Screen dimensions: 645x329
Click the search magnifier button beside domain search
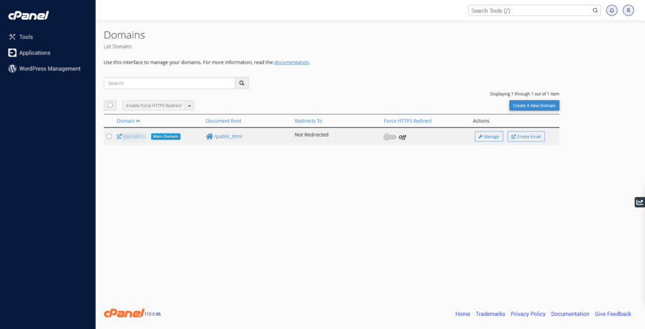point(243,83)
